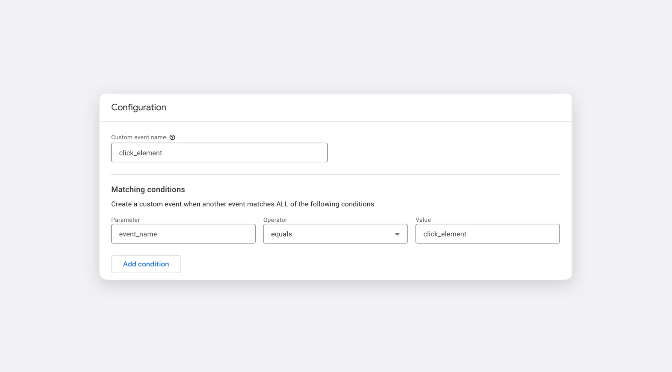Click the Custom event name help icon

click(172, 137)
